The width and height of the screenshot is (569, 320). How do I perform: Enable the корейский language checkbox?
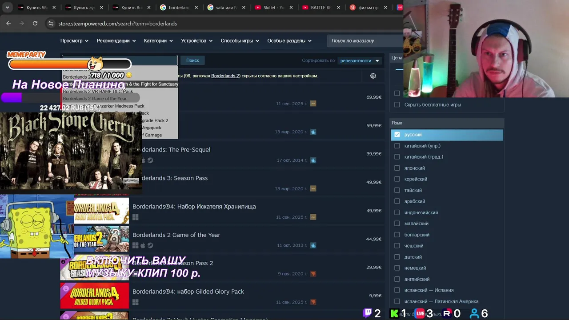point(397,179)
